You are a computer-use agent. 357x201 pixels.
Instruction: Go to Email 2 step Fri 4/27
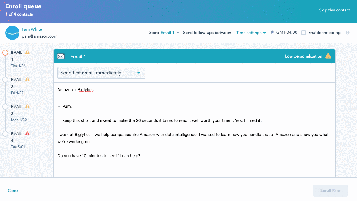(x=17, y=86)
